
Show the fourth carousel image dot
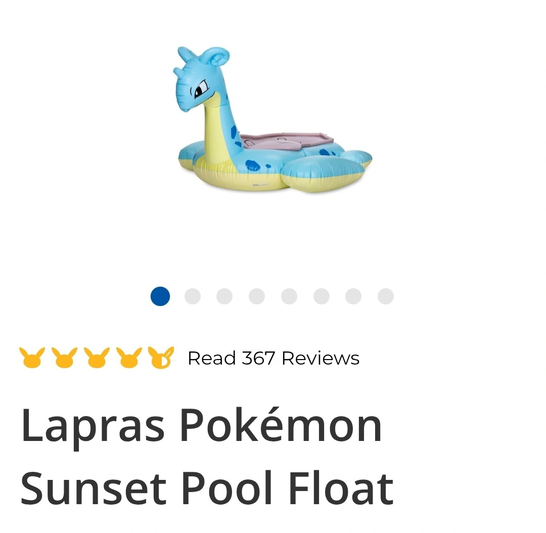[x=257, y=296]
